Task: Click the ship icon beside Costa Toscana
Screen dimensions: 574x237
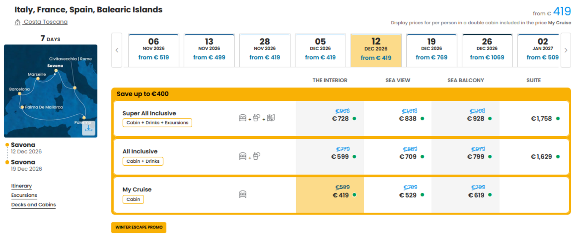Action: 18,22
